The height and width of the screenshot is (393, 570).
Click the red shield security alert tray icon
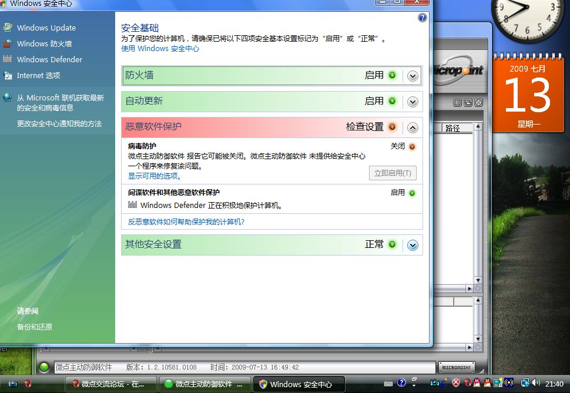pos(456,382)
